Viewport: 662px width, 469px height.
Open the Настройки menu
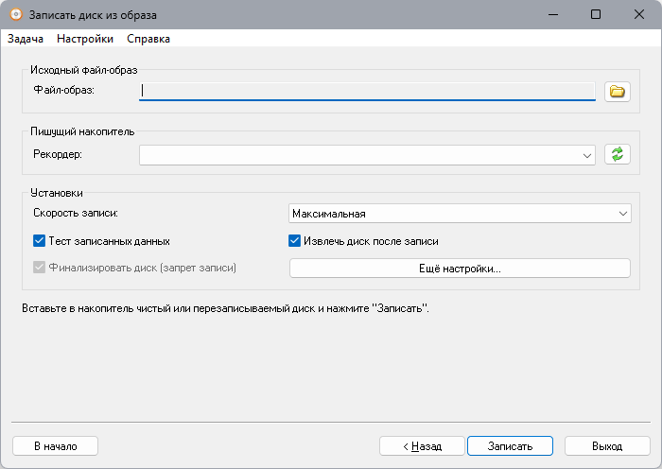coord(85,39)
